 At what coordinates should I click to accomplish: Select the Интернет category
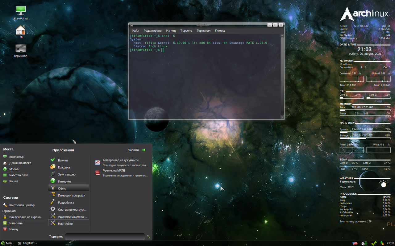pyautogui.click(x=69, y=181)
